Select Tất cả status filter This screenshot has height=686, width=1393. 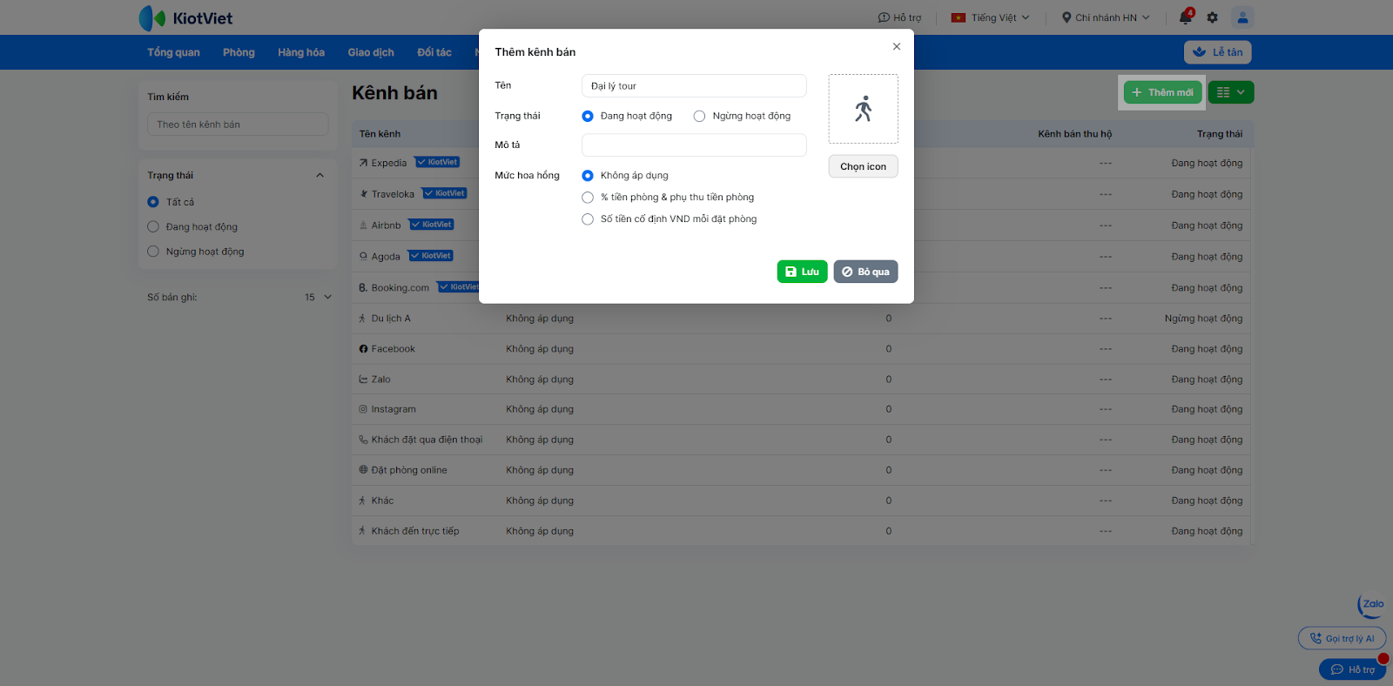pyautogui.click(x=153, y=202)
